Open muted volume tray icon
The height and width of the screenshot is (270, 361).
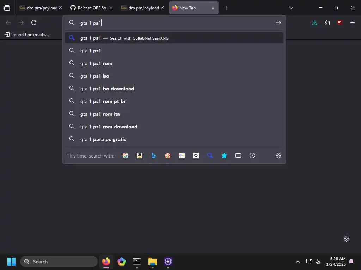click(x=318, y=262)
